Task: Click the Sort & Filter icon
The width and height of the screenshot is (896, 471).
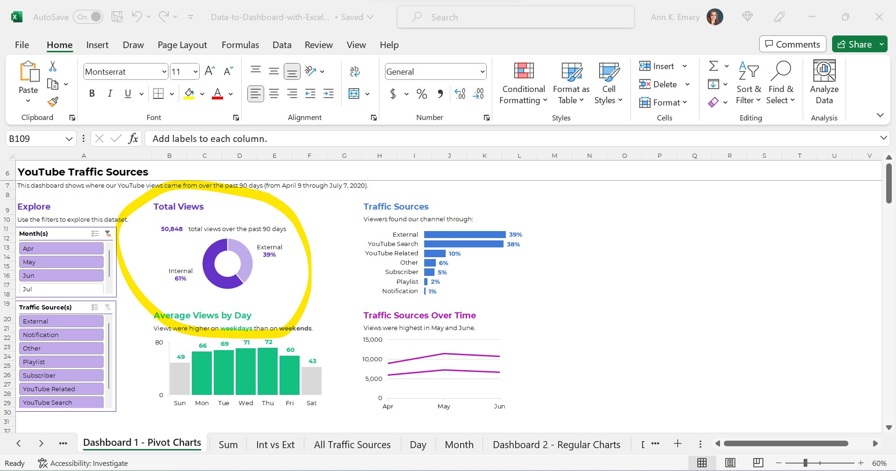Action: [749, 83]
